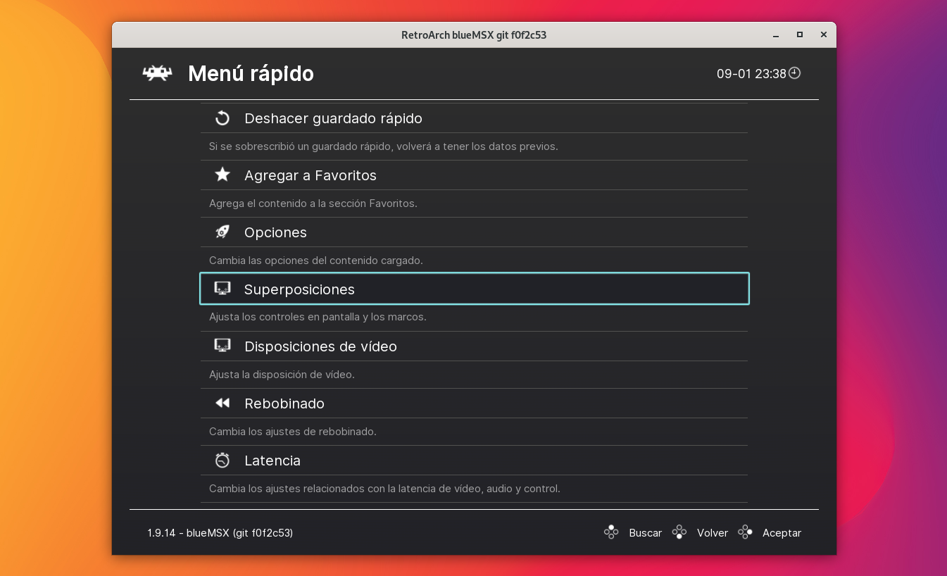Click the stopwatch icon beside Latencia

(222, 461)
